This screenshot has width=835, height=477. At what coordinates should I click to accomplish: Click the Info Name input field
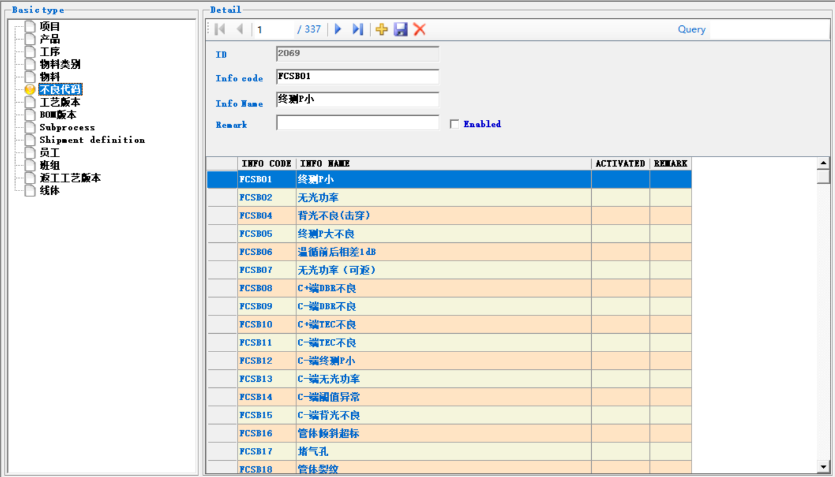point(357,100)
